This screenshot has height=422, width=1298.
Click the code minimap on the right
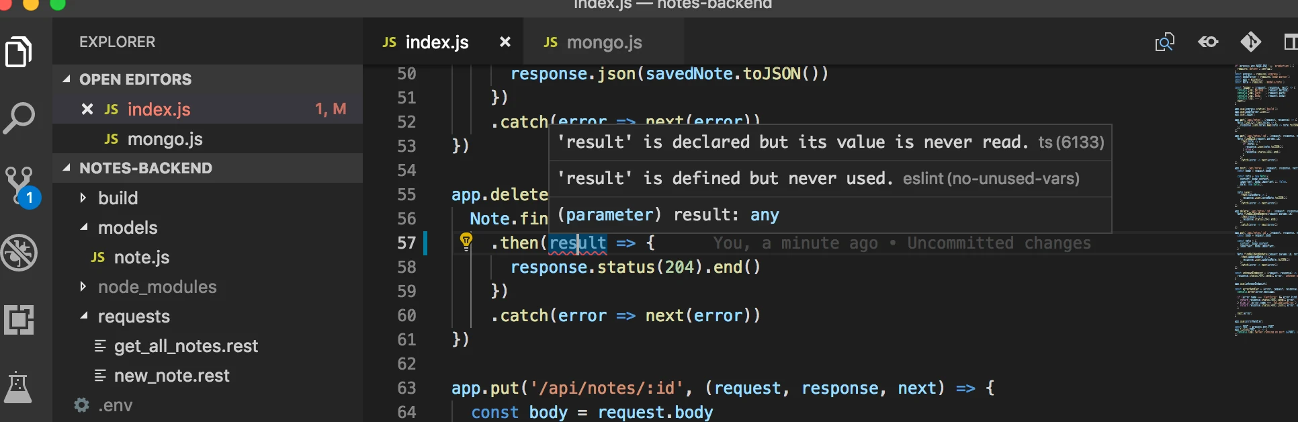(x=1265, y=200)
